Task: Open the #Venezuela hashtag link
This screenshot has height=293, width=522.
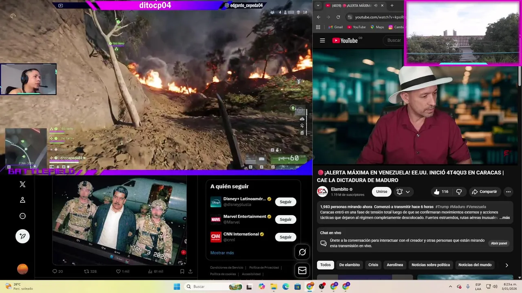Action: (476, 207)
